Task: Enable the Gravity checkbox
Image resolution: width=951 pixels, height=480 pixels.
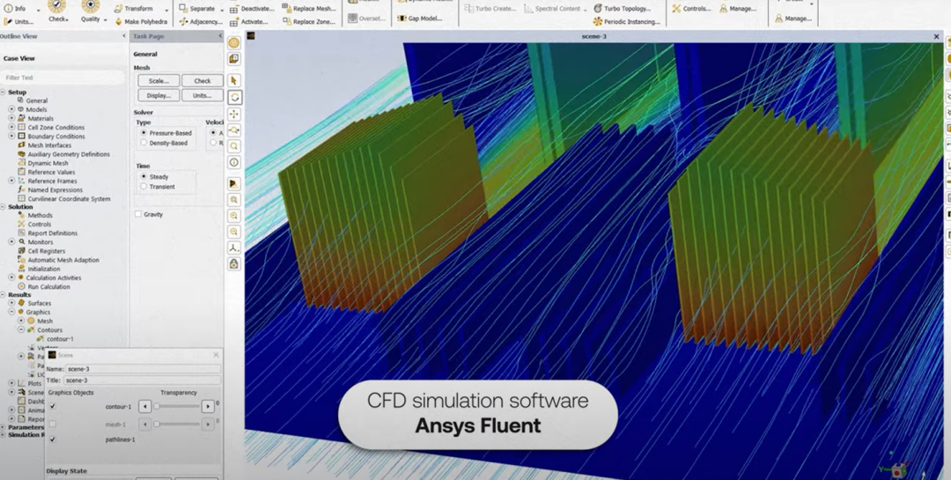Action: (138, 214)
